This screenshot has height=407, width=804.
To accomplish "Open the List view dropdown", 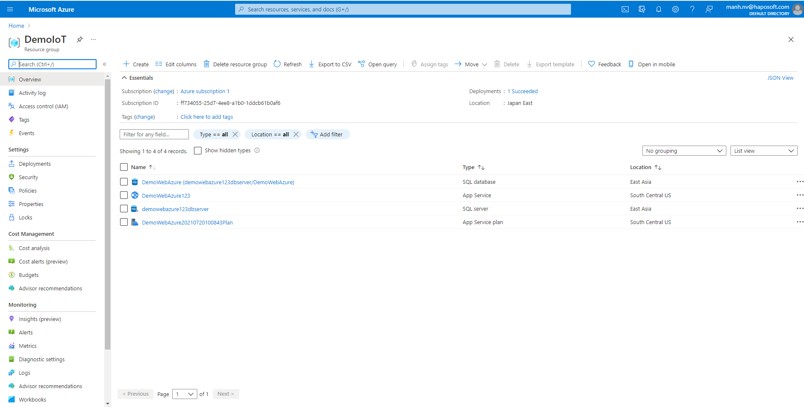I will 764,151.
